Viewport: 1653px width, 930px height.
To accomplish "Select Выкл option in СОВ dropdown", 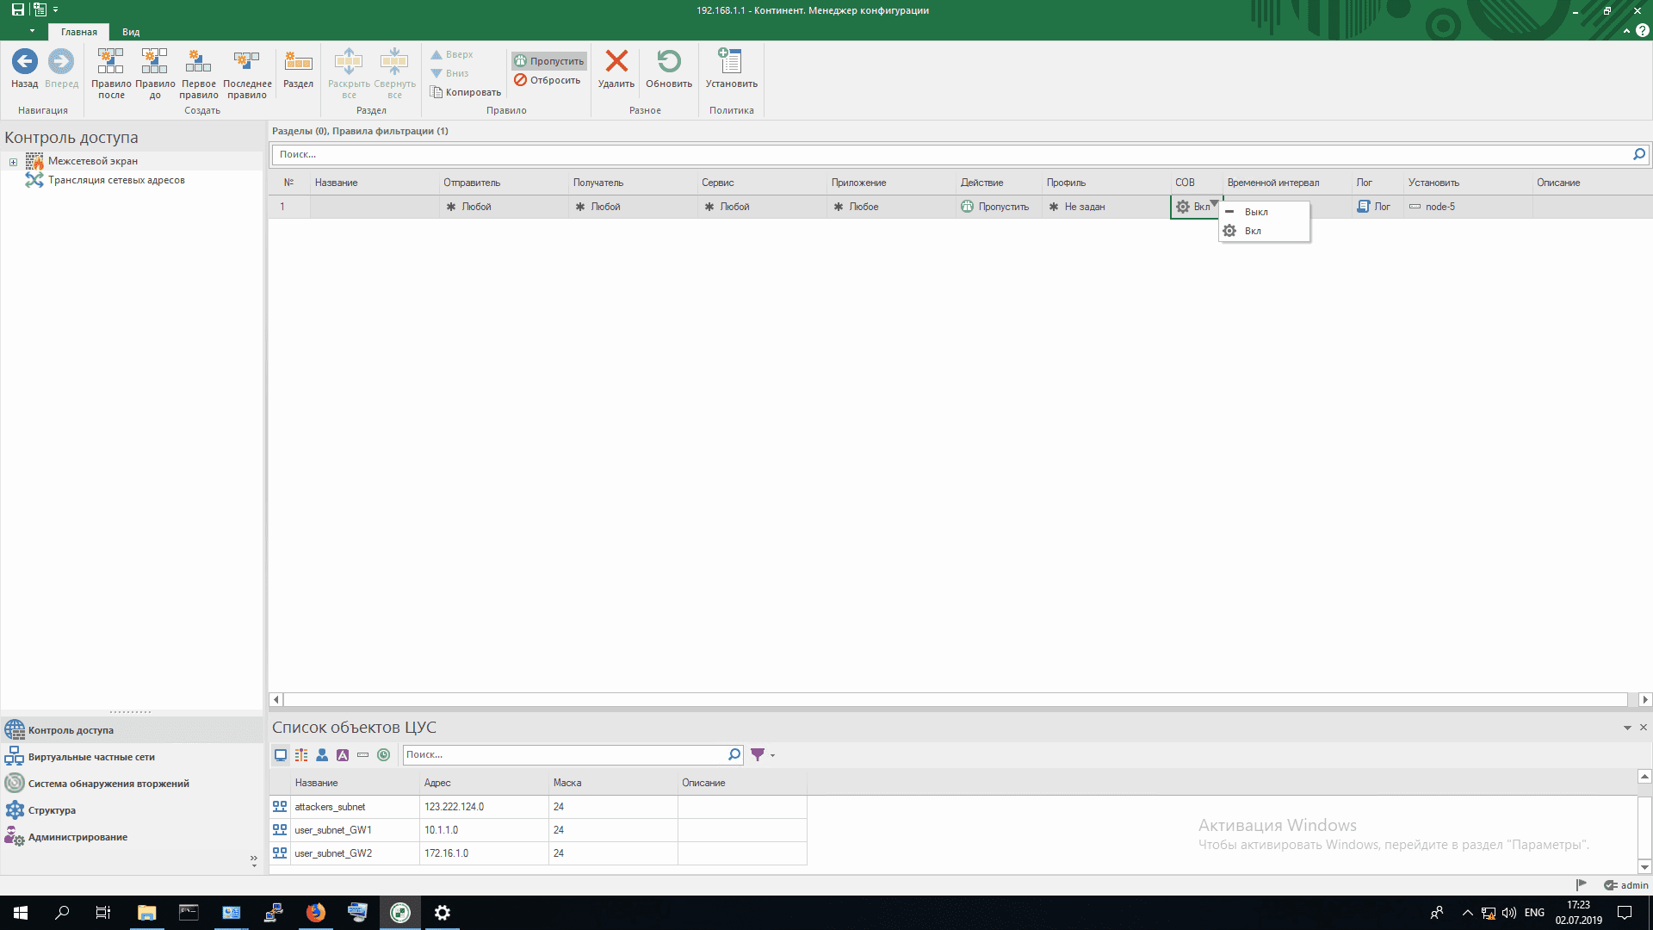I will point(1255,212).
